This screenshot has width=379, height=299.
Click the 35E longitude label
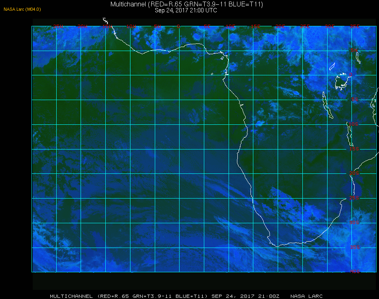pyautogui.click(x=355, y=26)
